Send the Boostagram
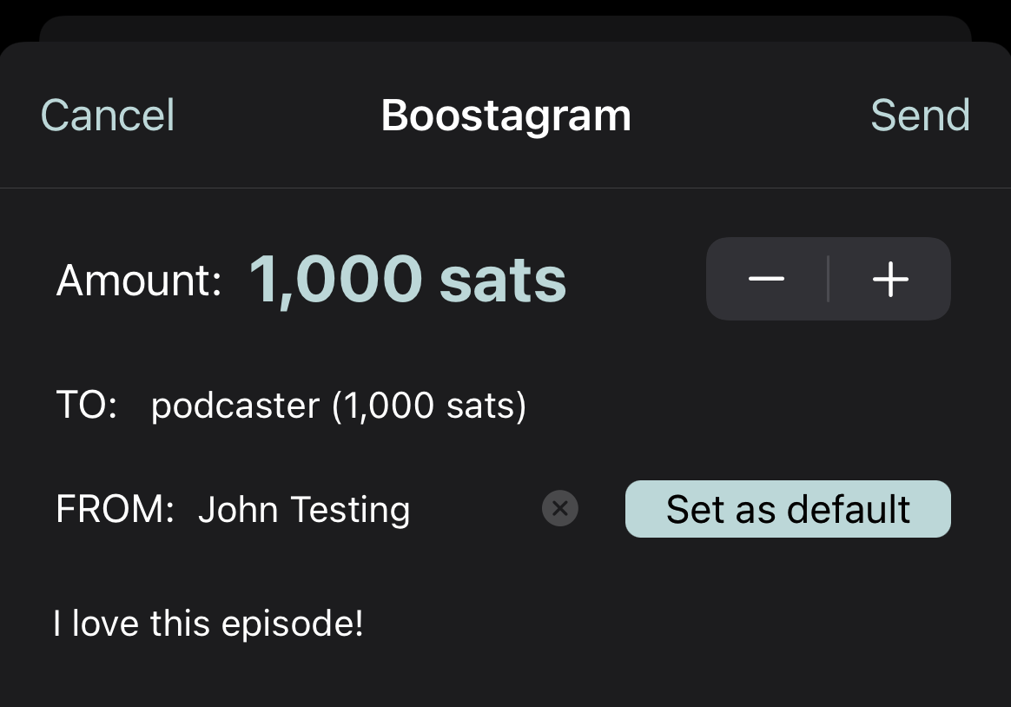Image resolution: width=1011 pixels, height=707 pixels. (x=920, y=116)
